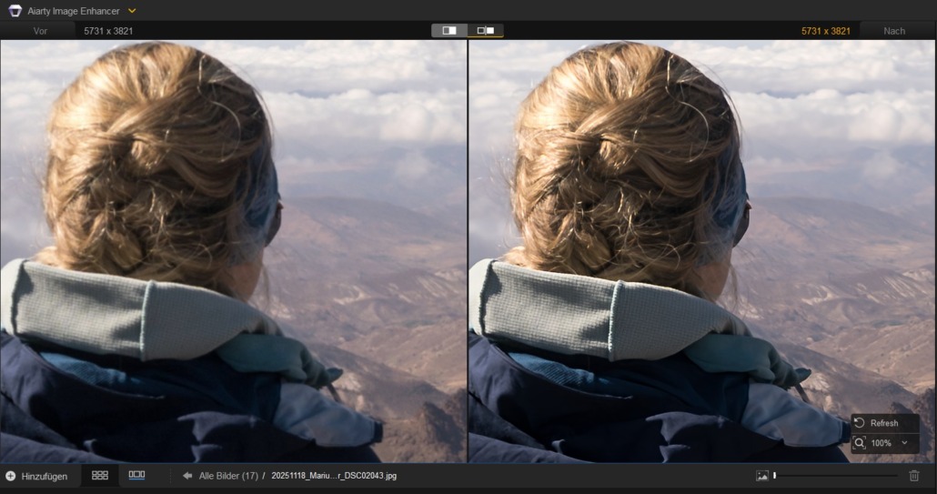The image size is (937, 494).
Task: Switch to side-by-side compare view
Action: pos(486,31)
